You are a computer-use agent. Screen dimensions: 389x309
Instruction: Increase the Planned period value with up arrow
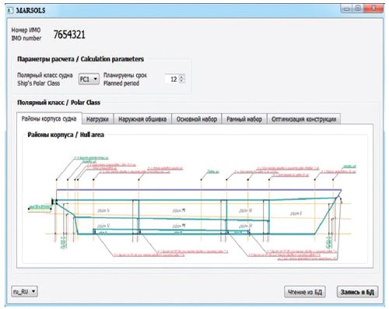[182, 76]
